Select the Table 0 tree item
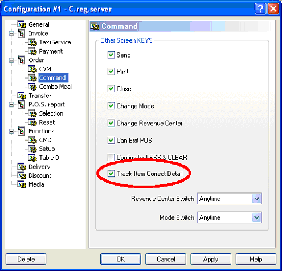 click(x=49, y=158)
